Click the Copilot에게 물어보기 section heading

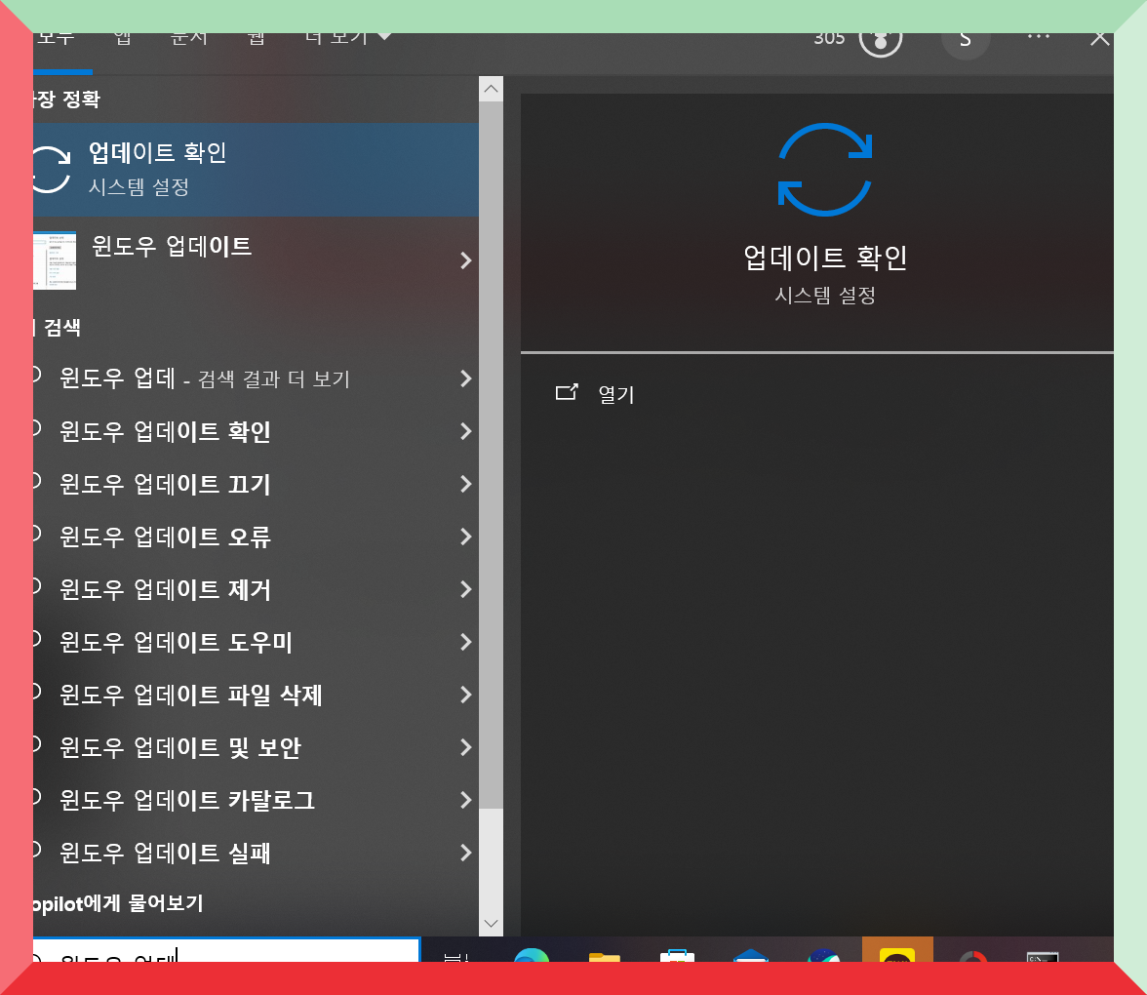119,903
